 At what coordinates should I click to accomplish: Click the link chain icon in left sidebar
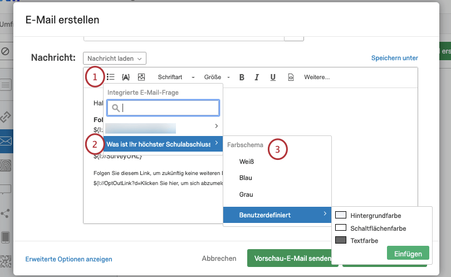(5, 116)
